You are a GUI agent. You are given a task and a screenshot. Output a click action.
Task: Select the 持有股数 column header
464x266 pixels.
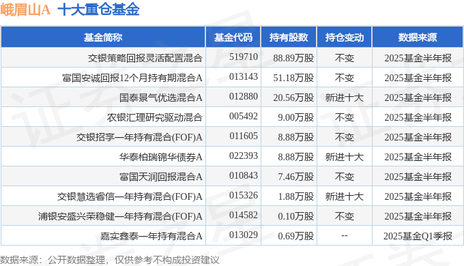click(289, 38)
